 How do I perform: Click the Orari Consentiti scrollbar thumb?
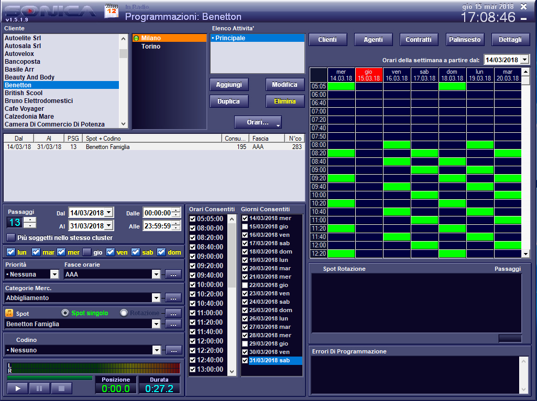point(232,255)
